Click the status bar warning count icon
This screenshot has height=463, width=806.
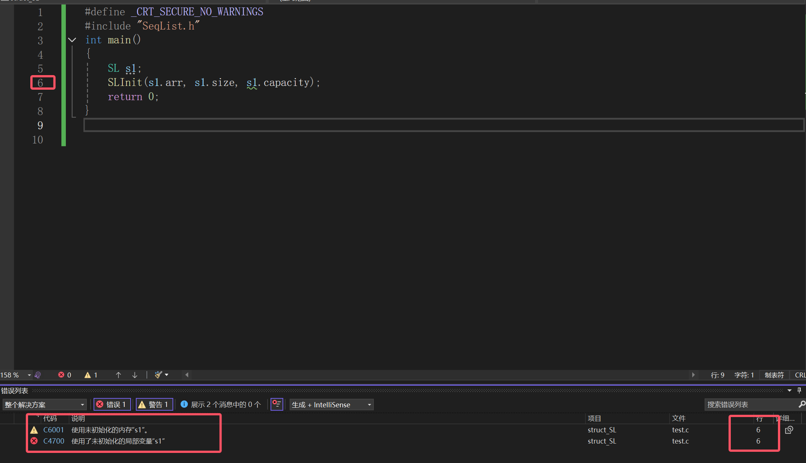88,375
